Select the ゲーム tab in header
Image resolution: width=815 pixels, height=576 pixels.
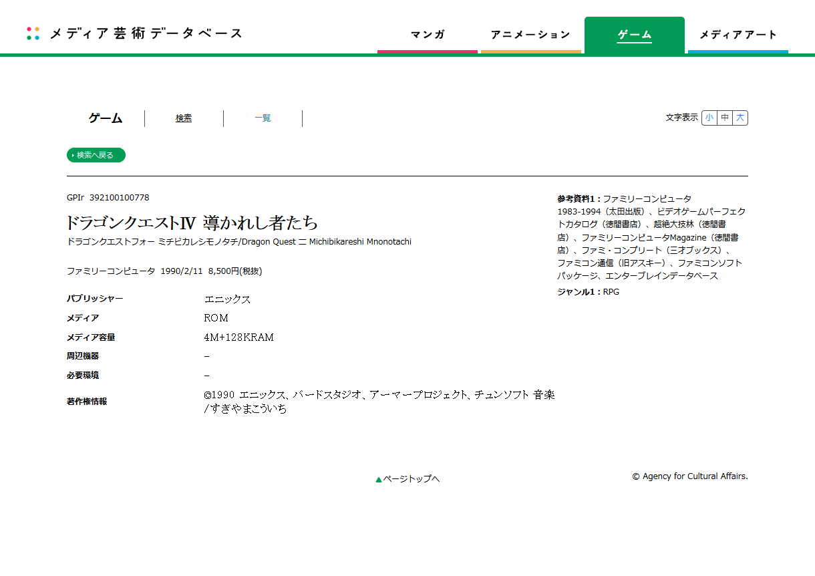pyautogui.click(x=635, y=35)
